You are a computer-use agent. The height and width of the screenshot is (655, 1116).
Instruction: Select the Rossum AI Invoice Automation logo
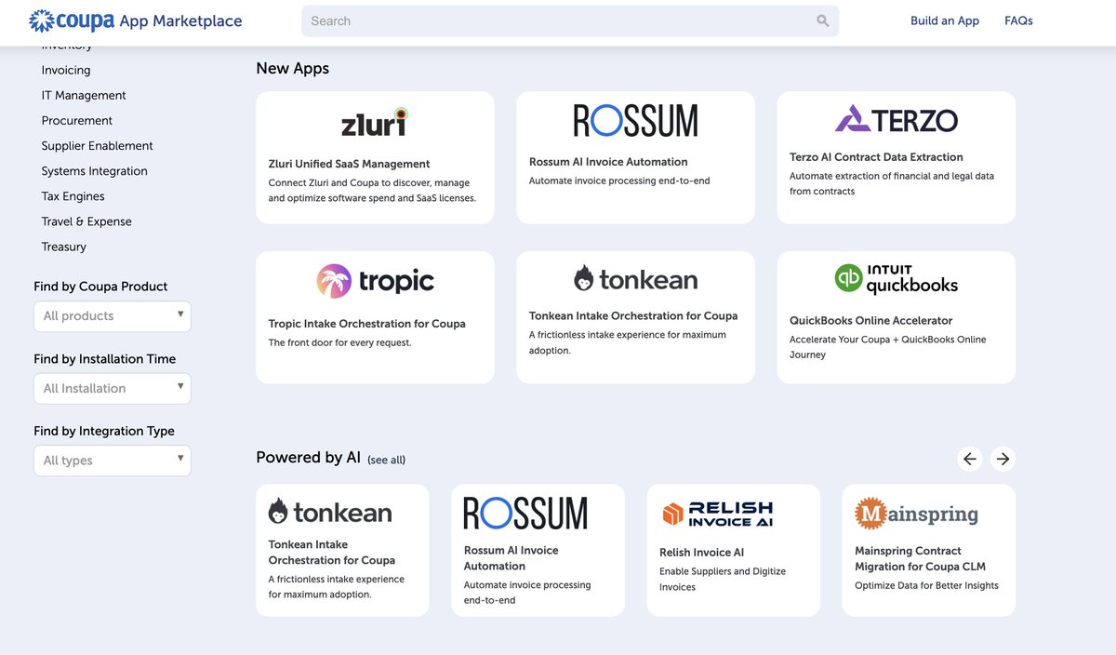(x=635, y=119)
